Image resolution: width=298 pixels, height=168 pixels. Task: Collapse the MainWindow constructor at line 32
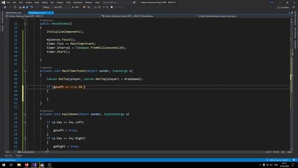click(25, 24)
